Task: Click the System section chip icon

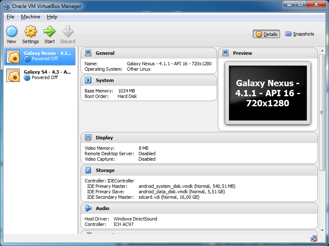Action: (x=88, y=80)
